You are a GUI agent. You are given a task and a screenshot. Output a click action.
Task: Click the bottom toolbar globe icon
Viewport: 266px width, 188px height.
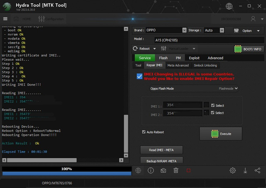pos(138,171)
